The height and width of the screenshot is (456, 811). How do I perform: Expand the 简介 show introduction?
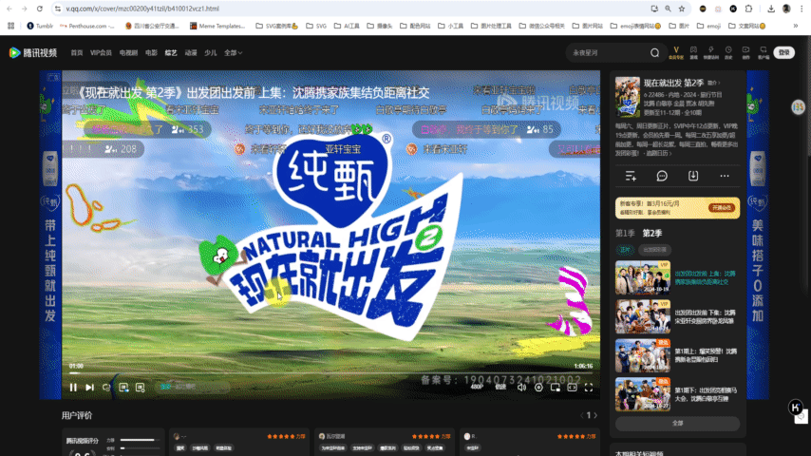click(x=714, y=83)
